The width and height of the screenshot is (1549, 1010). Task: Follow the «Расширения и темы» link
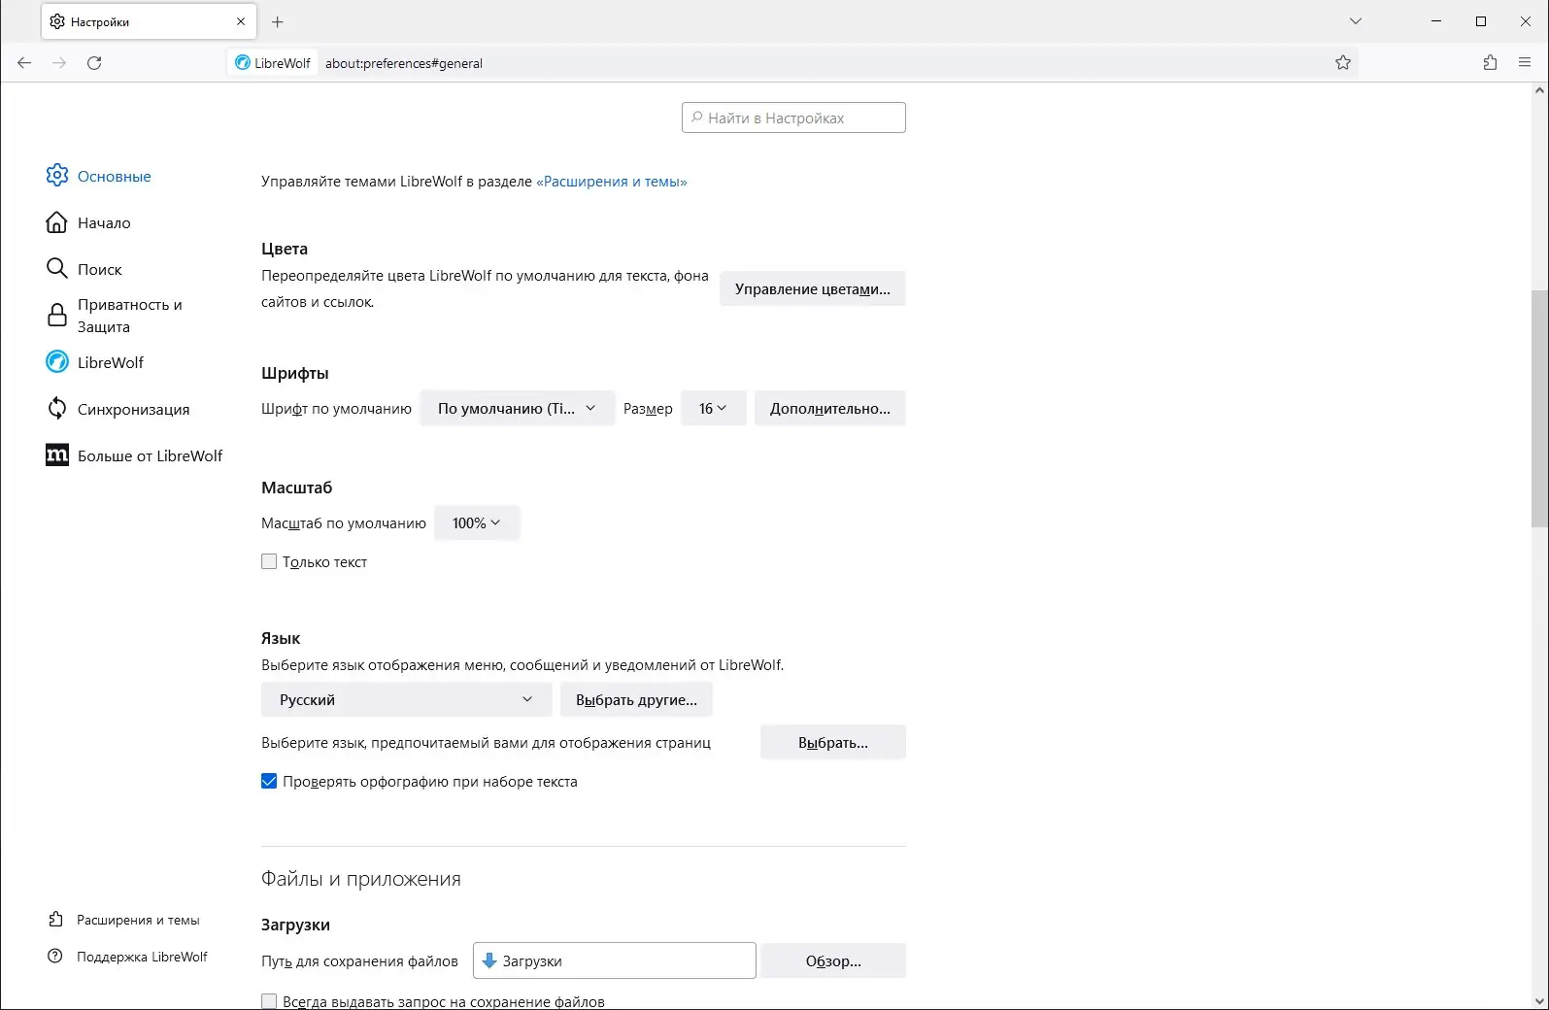pos(612,182)
